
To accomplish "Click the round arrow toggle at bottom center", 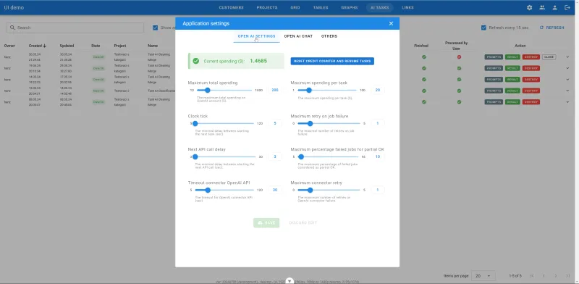I will [x=290, y=281].
